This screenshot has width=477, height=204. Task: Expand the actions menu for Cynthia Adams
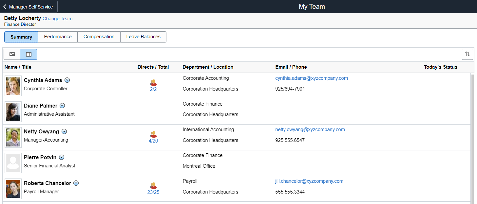coord(67,80)
